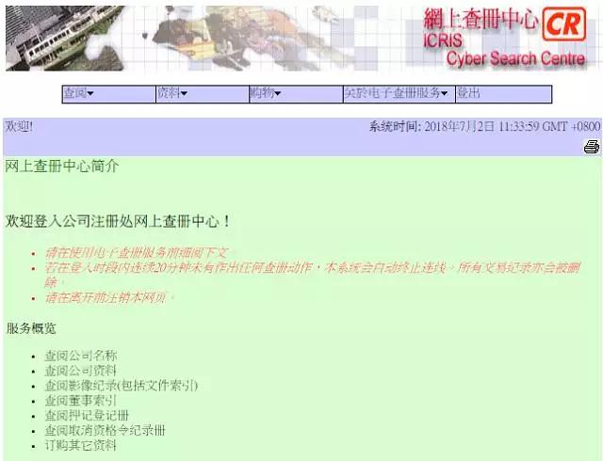Select 查阅影像纪录(包括文件索引) in service list
The width and height of the screenshot is (603, 461).
122,386
